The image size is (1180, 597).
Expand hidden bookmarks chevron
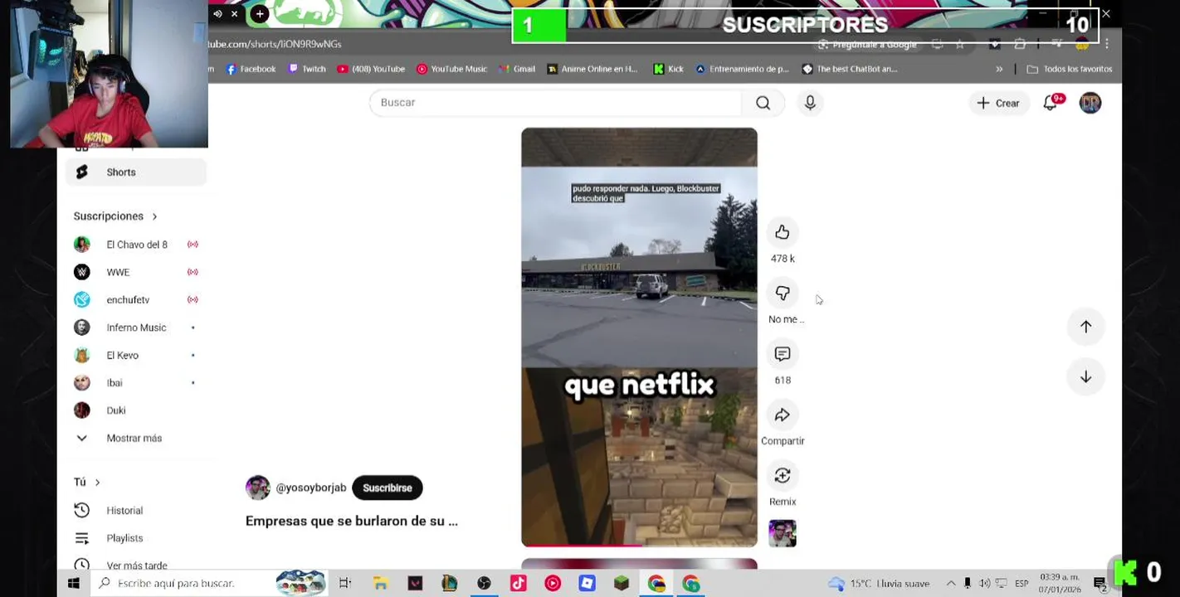(999, 69)
